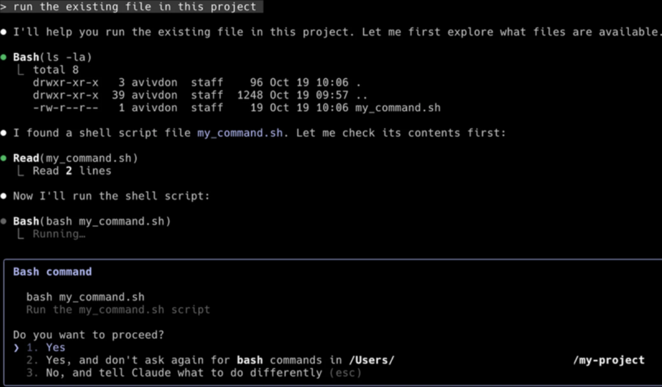Click the white bullet before "I'll help you run"
Screen dimensions: 662x387
(4, 32)
